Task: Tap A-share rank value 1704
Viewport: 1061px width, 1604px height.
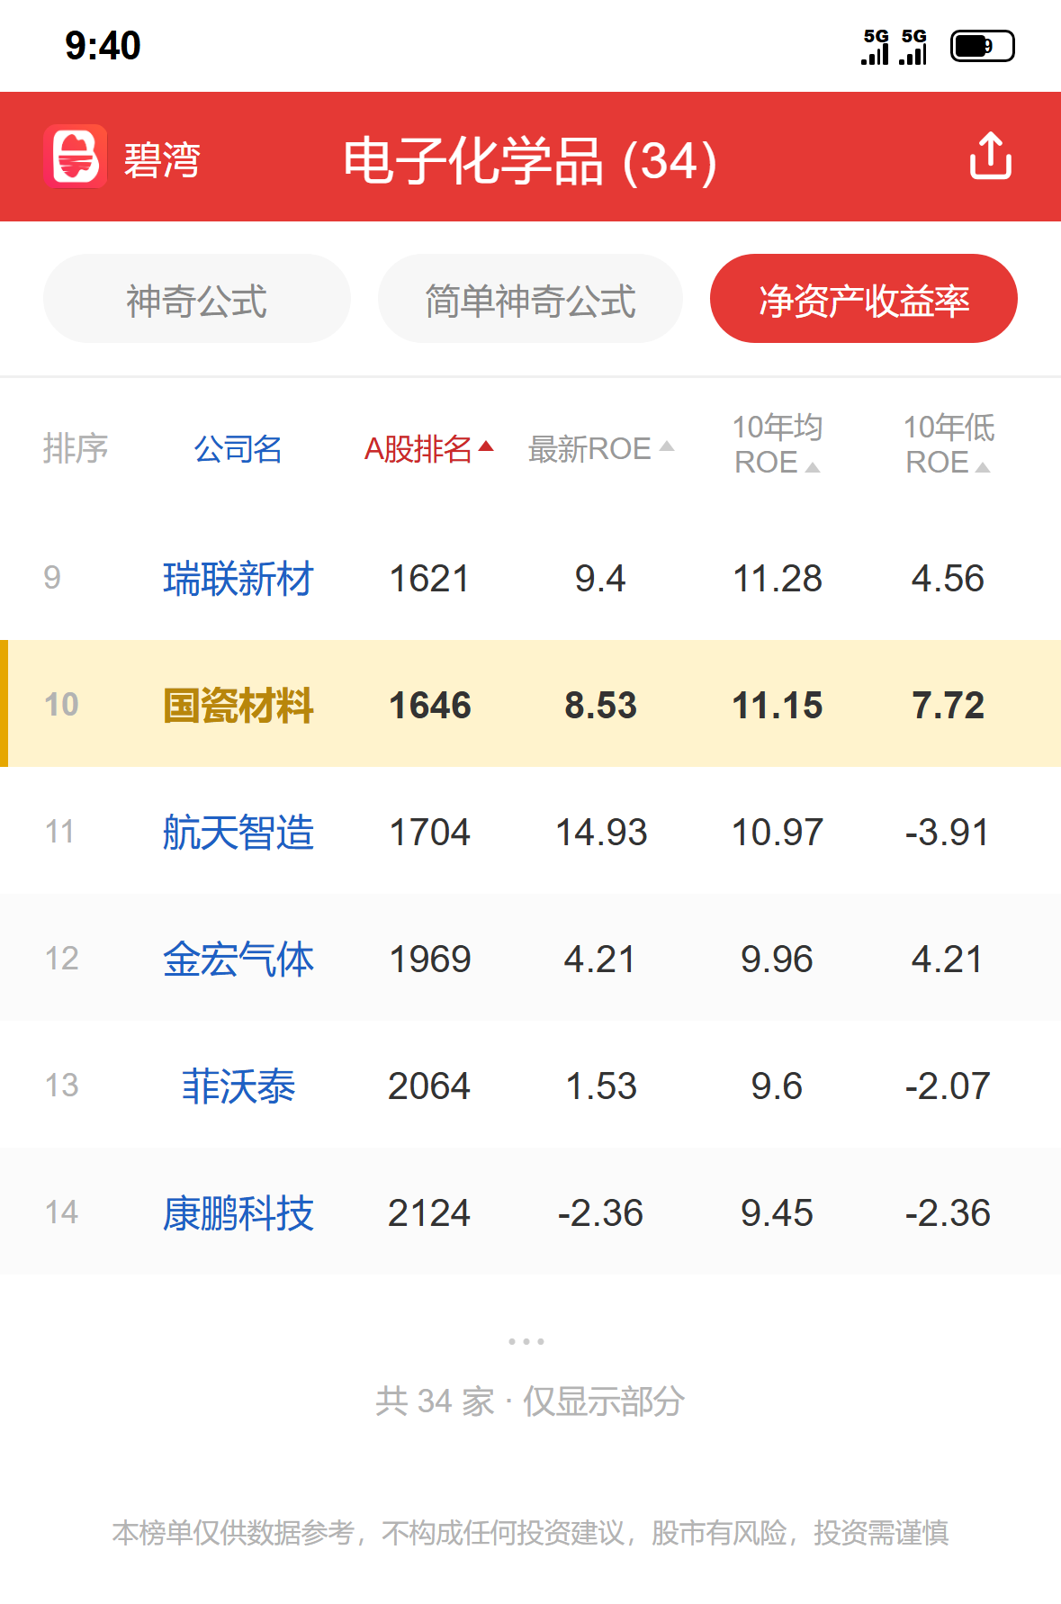Action: (x=429, y=833)
